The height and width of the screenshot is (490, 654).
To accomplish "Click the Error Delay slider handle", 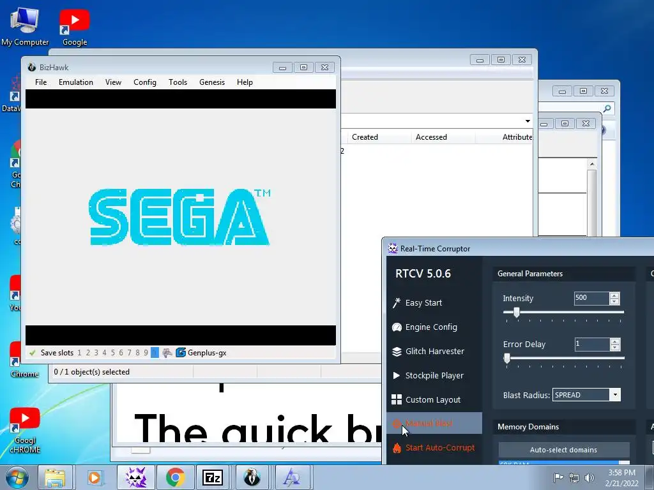I will pyautogui.click(x=506, y=358).
